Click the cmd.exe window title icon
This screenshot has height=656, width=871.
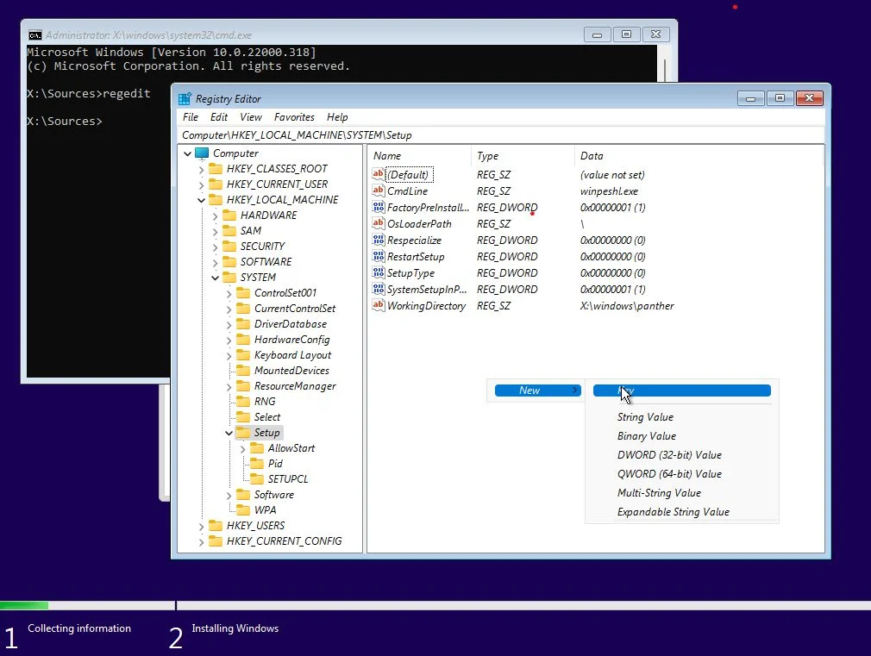pos(35,35)
